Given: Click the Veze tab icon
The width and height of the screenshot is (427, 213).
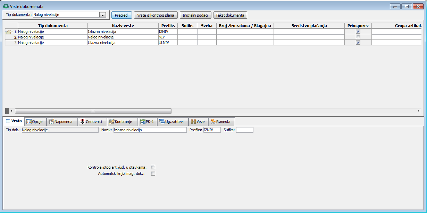Looking at the screenshot, I should [x=193, y=122].
